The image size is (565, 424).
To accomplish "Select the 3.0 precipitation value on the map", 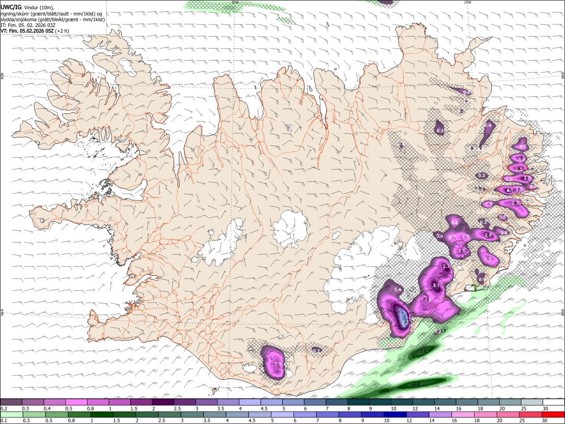I will pyautogui.click(x=526, y=178).
